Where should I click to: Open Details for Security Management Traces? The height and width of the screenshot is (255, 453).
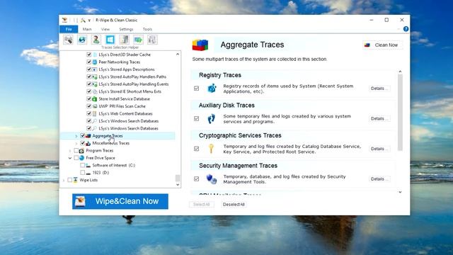379,179
